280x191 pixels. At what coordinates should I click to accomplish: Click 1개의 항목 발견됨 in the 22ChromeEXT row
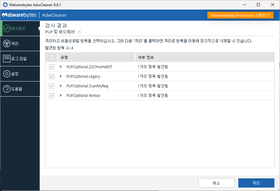pyautogui.click(x=153, y=67)
